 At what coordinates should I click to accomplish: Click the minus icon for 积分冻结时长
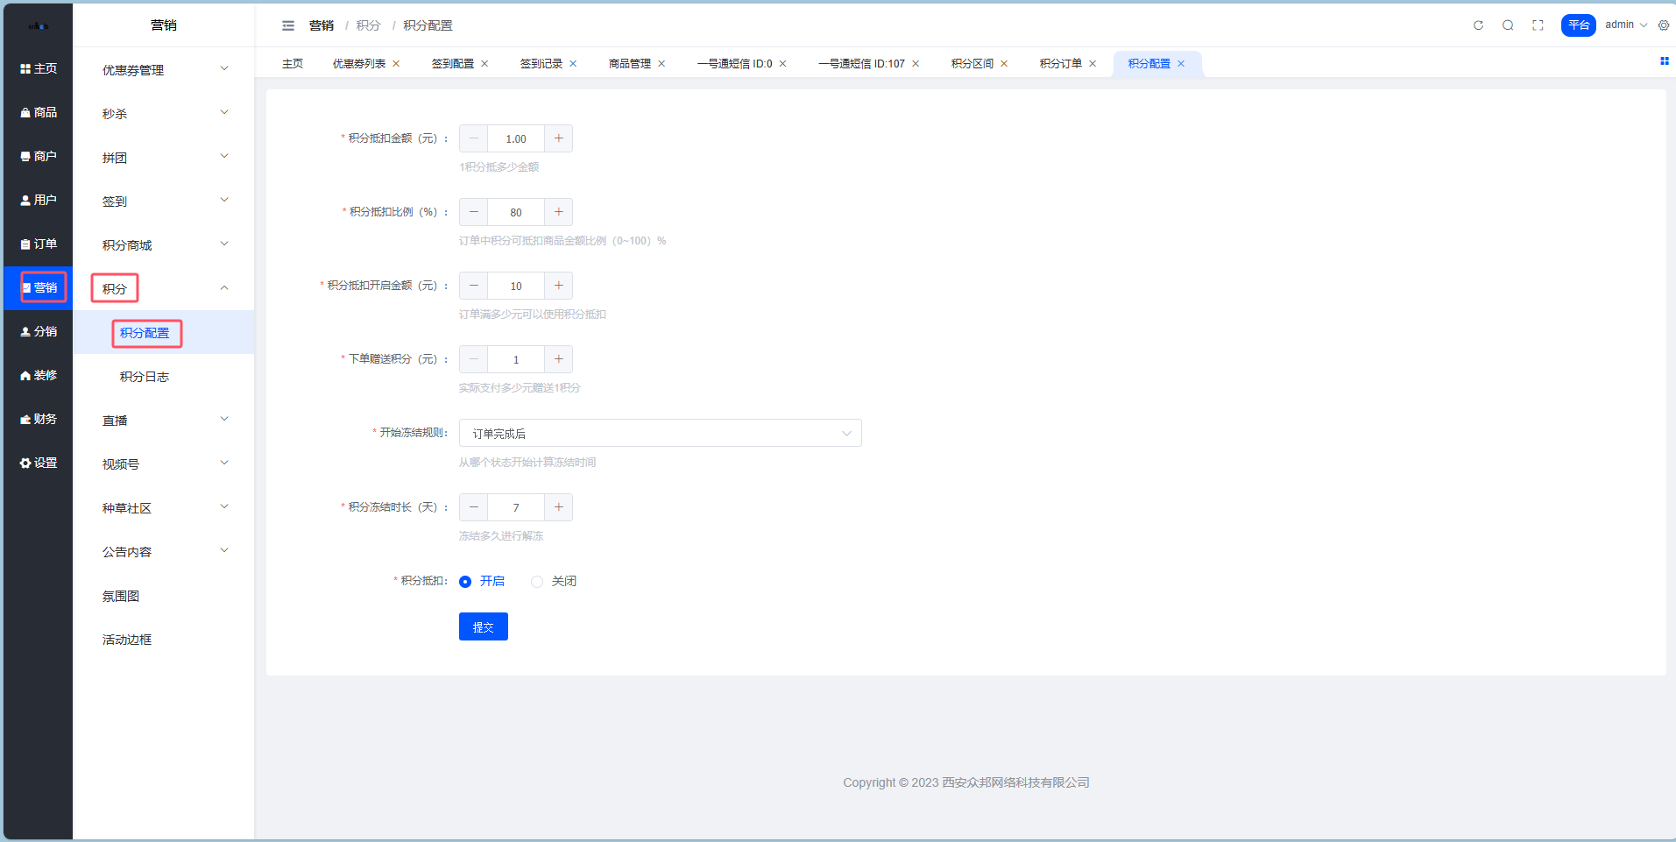coord(474,507)
